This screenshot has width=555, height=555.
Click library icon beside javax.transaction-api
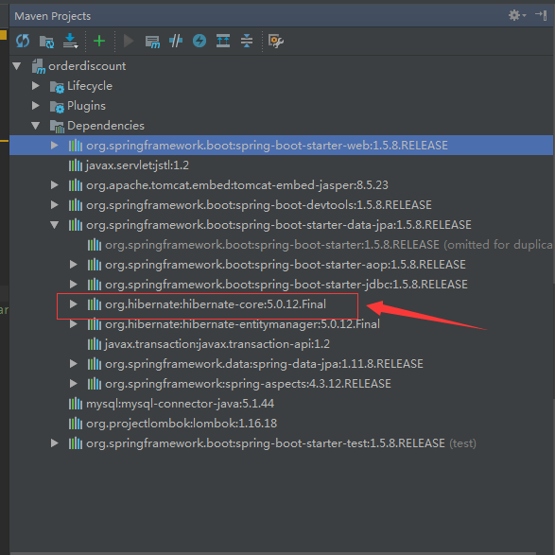95,344
